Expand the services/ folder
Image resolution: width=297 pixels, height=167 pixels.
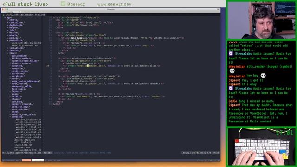pyautogui.click(x=15, y=51)
